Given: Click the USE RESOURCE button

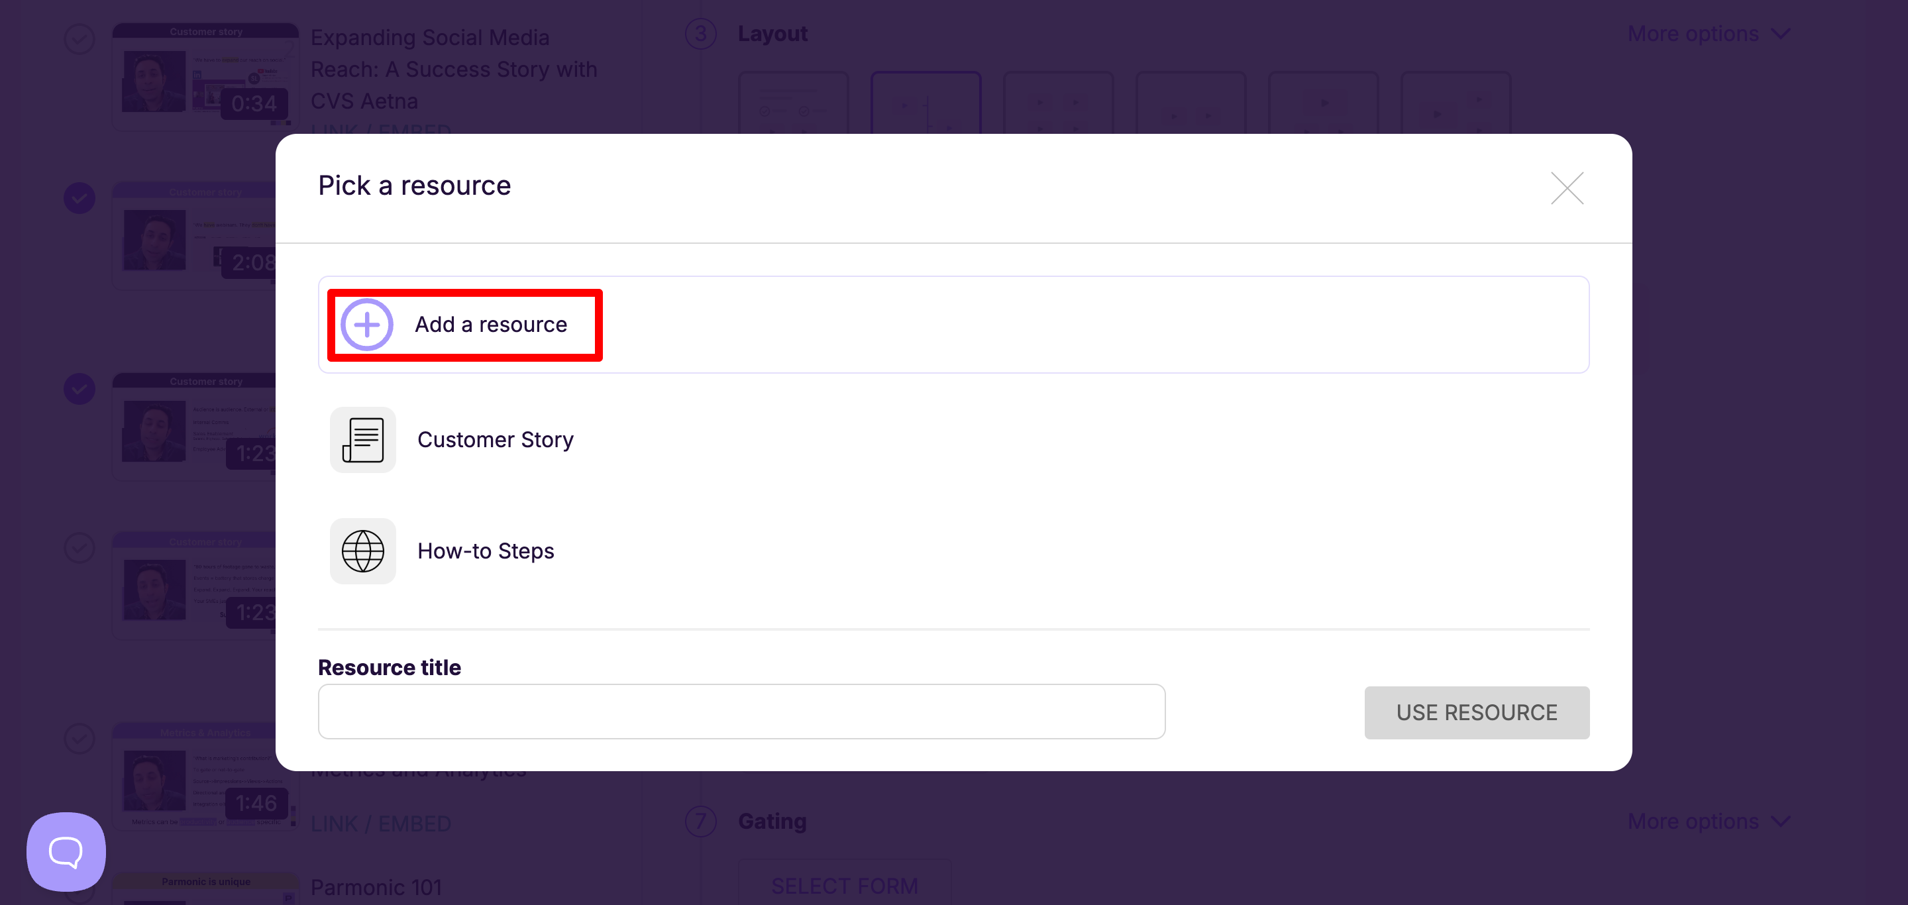Looking at the screenshot, I should pyautogui.click(x=1477, y=712).
